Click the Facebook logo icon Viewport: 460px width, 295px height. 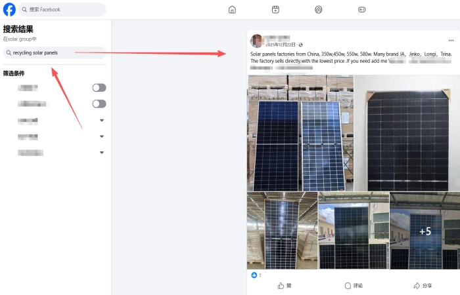9,9
